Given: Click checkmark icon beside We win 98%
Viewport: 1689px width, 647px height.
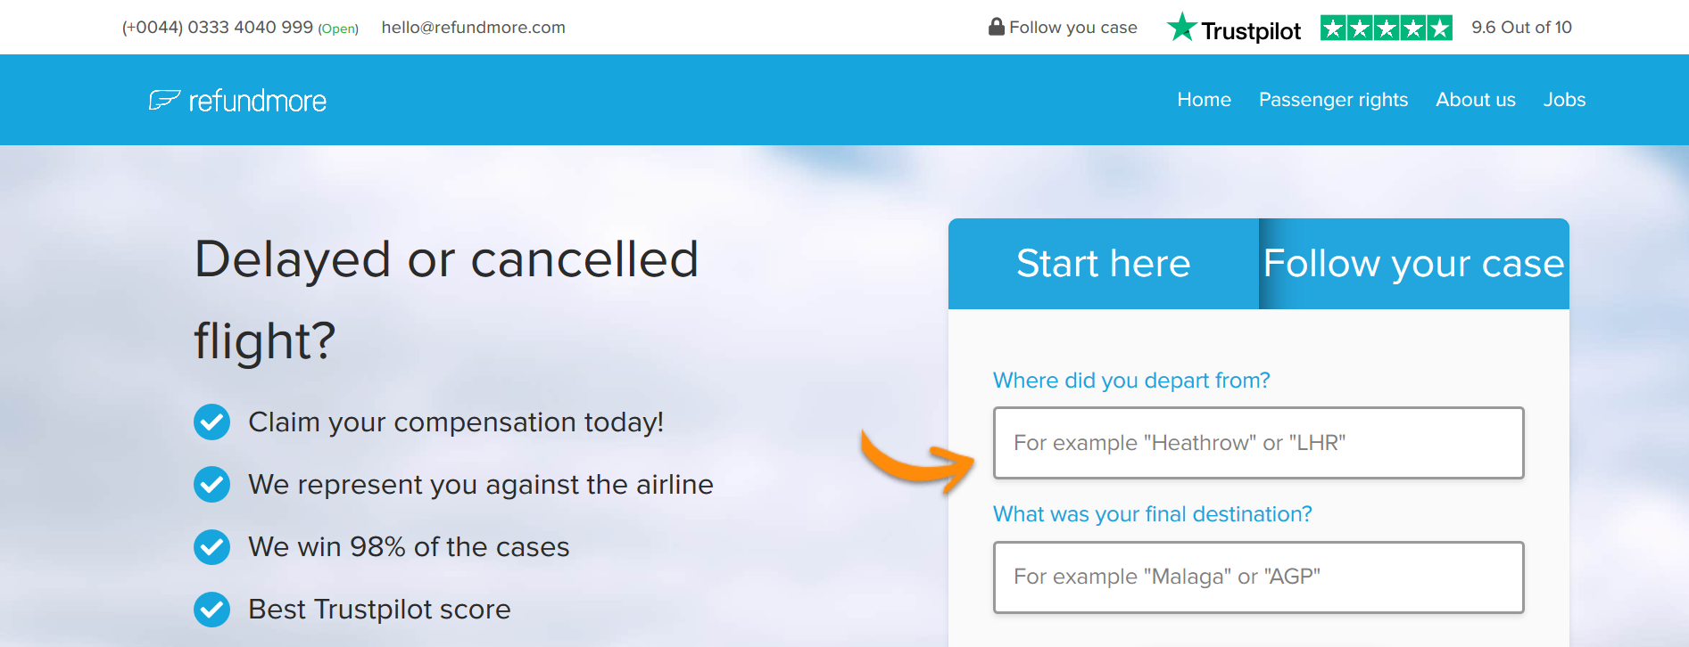Looking at the screenshot, I should [x=211, y=546].
